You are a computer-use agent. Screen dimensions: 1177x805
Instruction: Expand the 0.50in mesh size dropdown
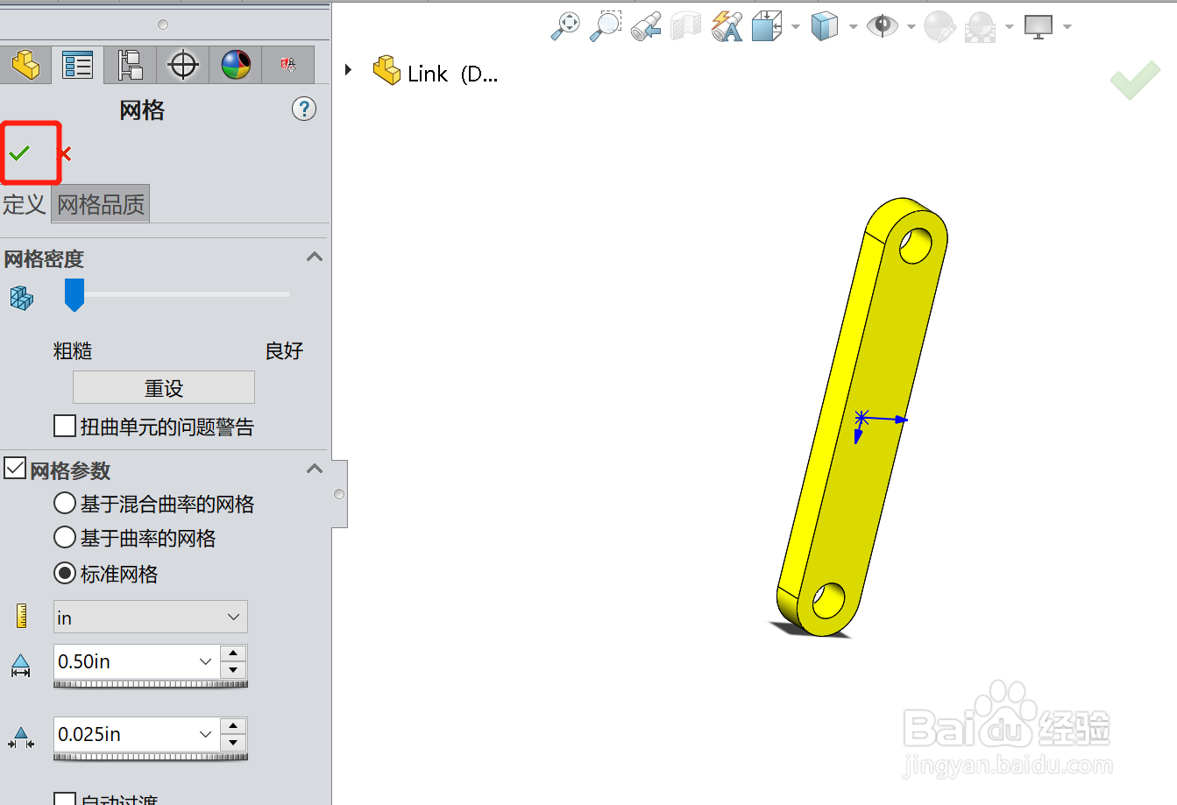click(x=205, y=662)
